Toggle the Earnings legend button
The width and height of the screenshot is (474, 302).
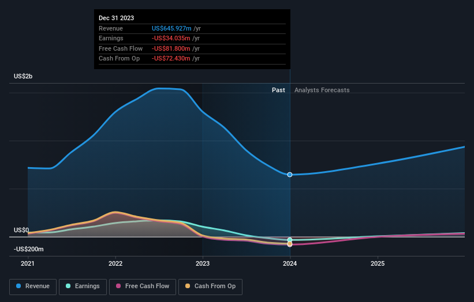tap(83, 286)
